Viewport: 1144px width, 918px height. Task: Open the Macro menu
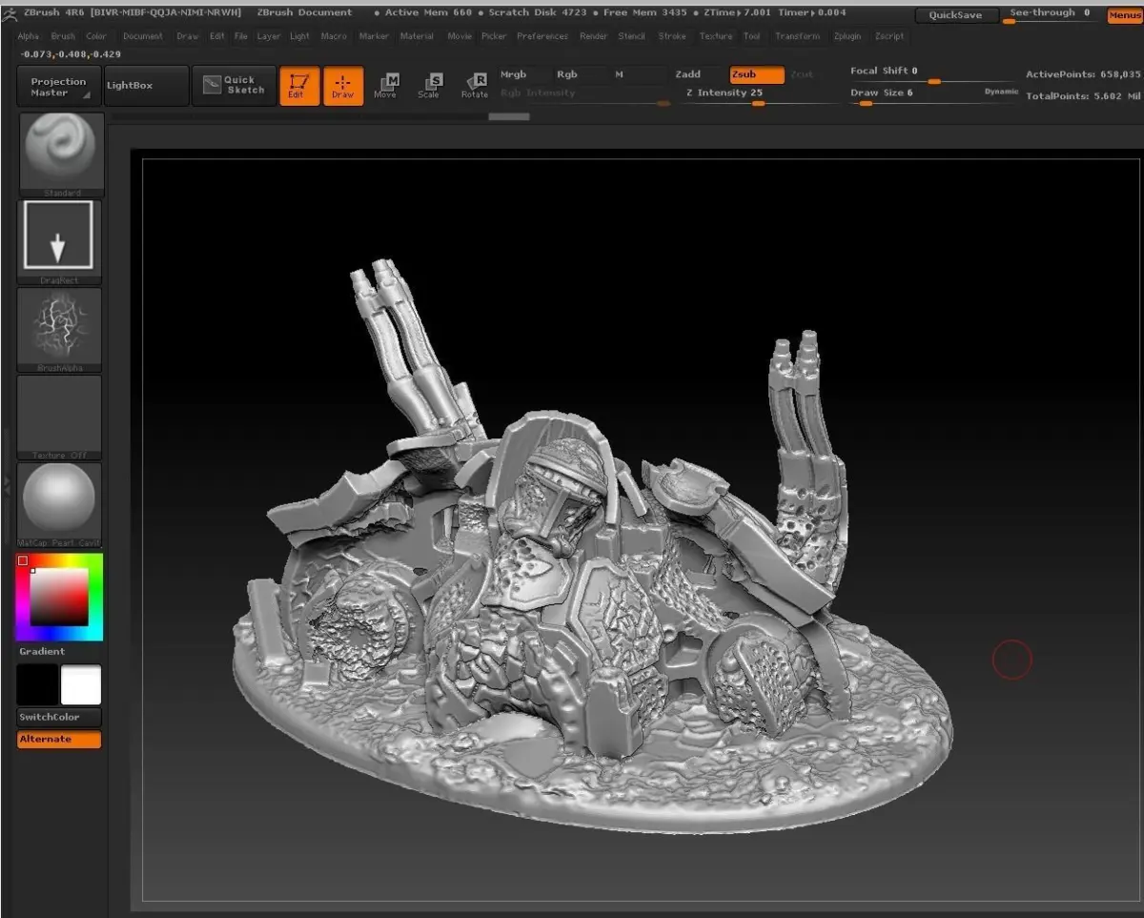(x=334, y=36)
